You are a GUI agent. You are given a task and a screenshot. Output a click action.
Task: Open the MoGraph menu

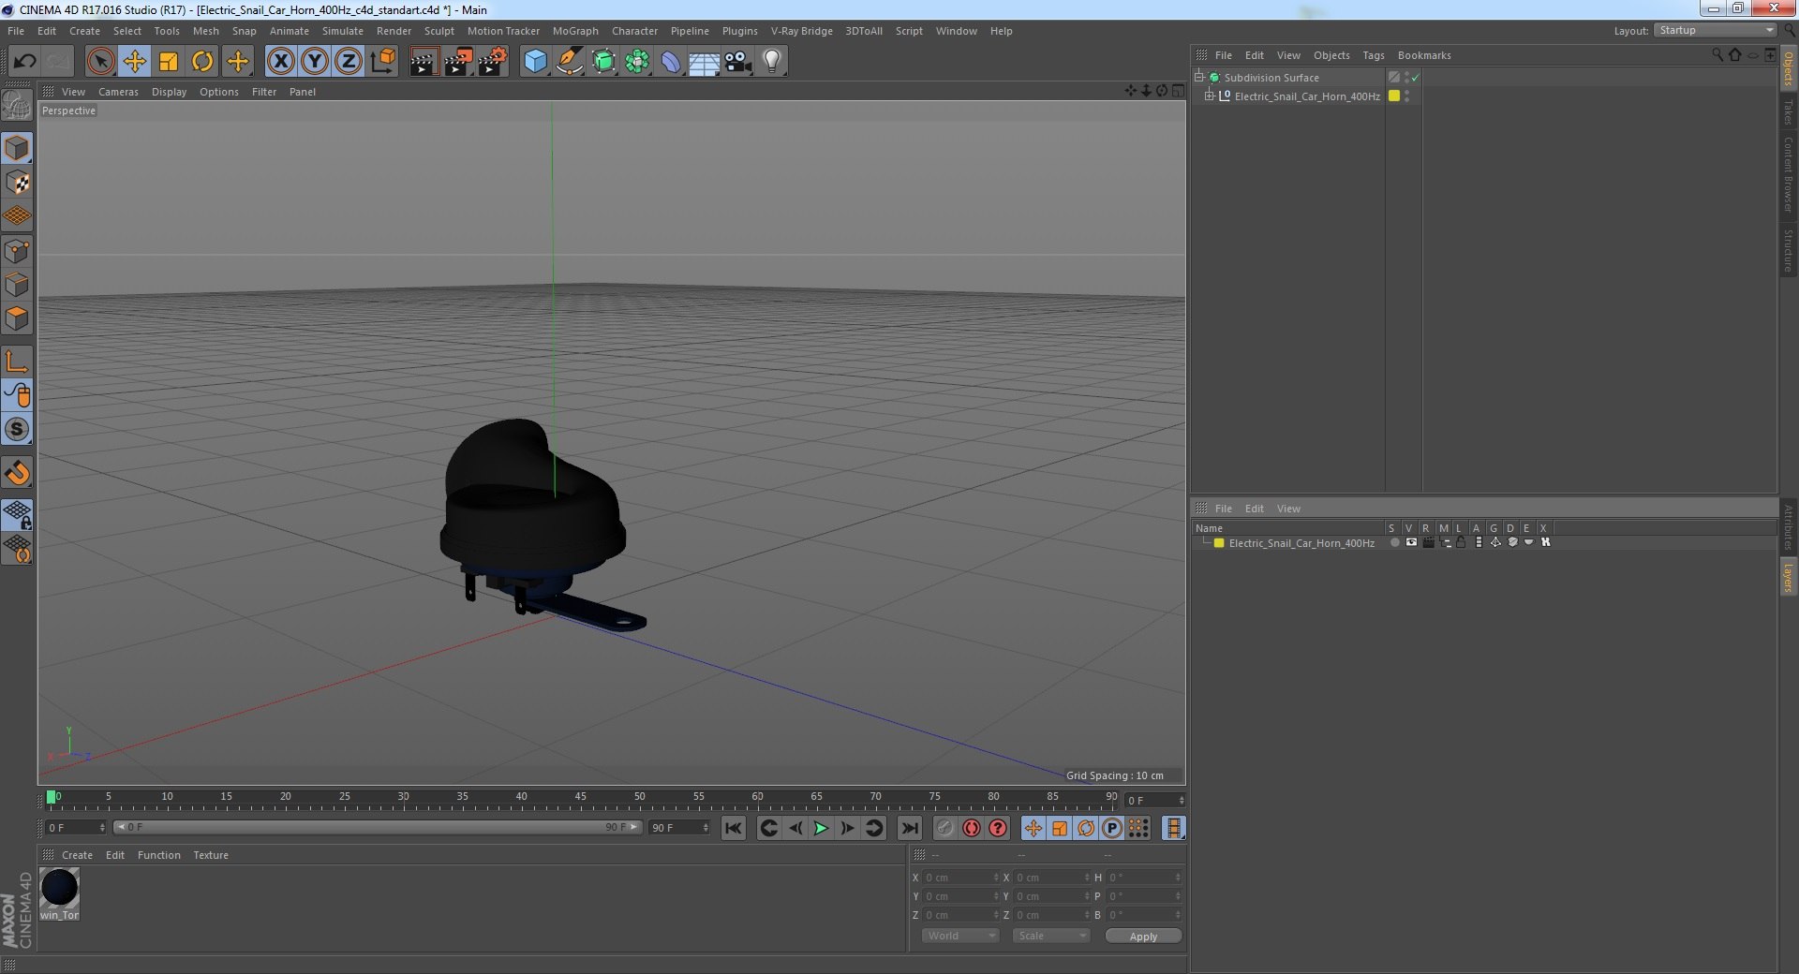coord(575,31)
